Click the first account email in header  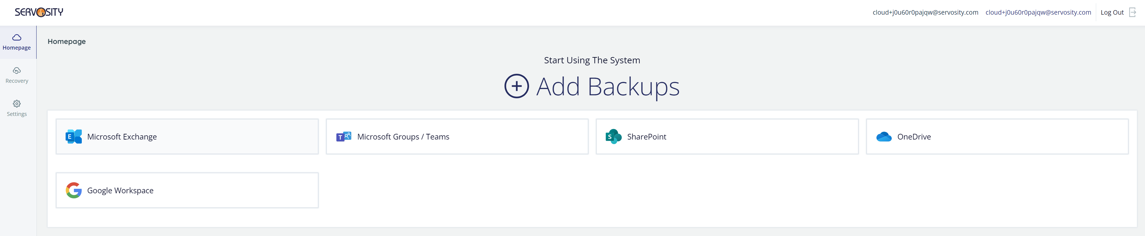click(x=925, y=13)
